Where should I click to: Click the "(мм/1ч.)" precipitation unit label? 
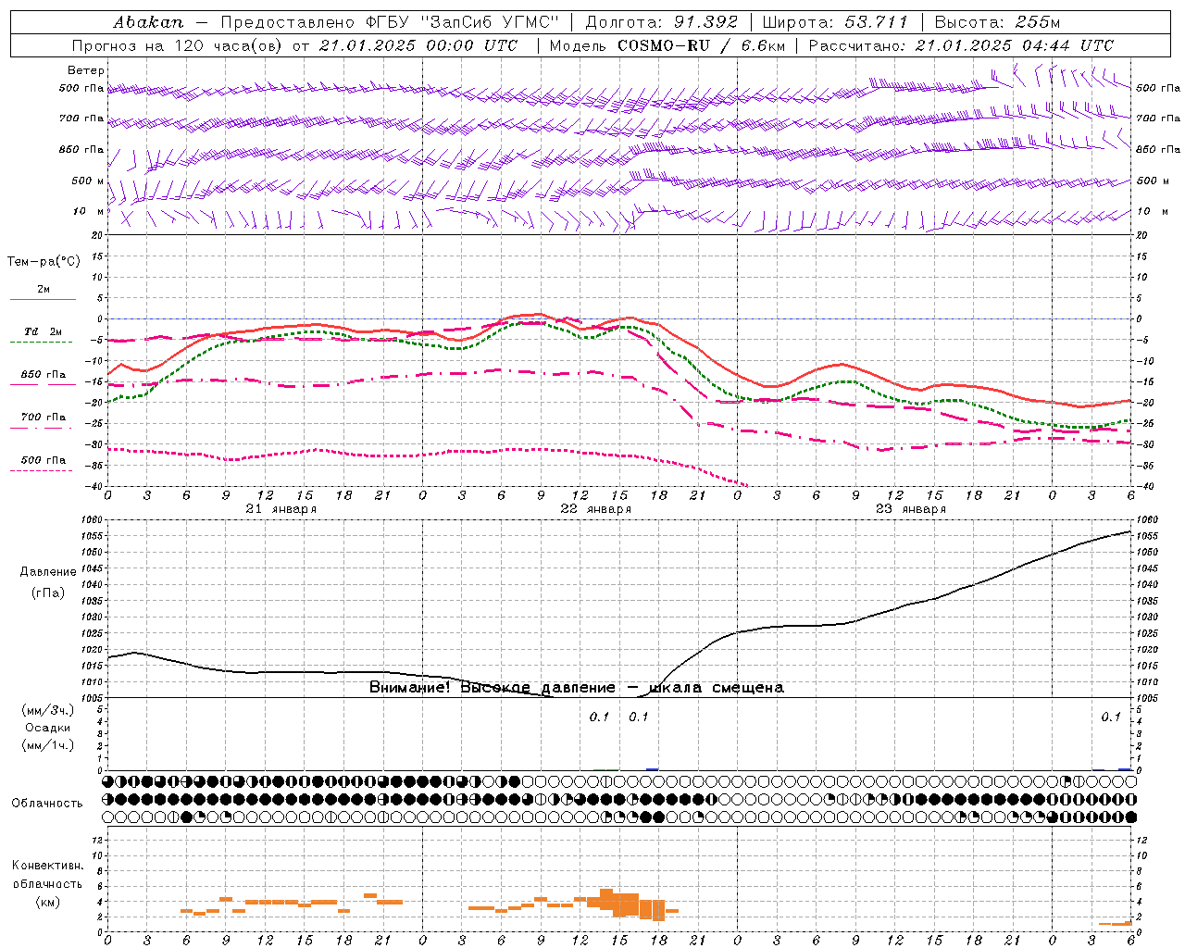click(x=48, y=745)
